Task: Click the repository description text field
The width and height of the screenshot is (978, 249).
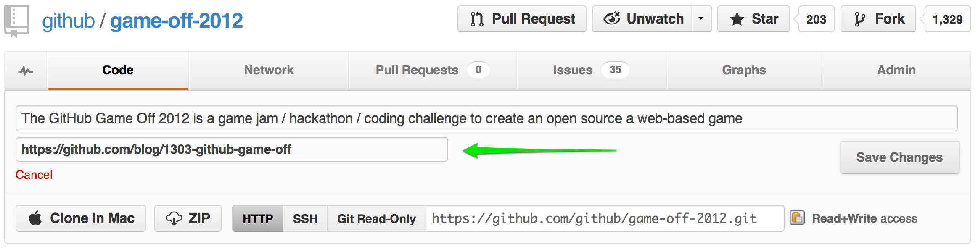Action: click(486, 118)
